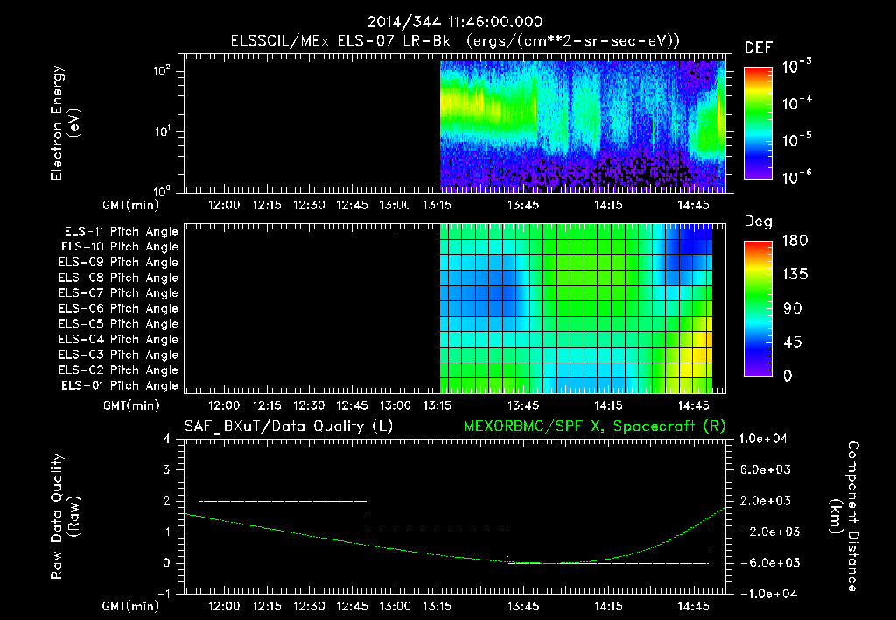Click the data quality line at level 2
This screenshot has width=896, height=620.
pyautogui.click(x=283, y=501)
